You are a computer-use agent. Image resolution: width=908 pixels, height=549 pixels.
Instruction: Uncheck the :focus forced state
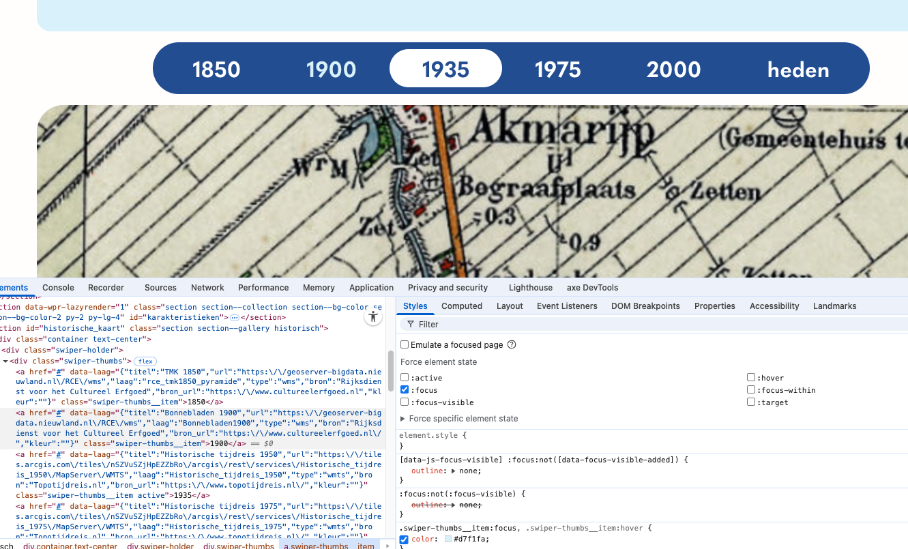tap(405, 390)
